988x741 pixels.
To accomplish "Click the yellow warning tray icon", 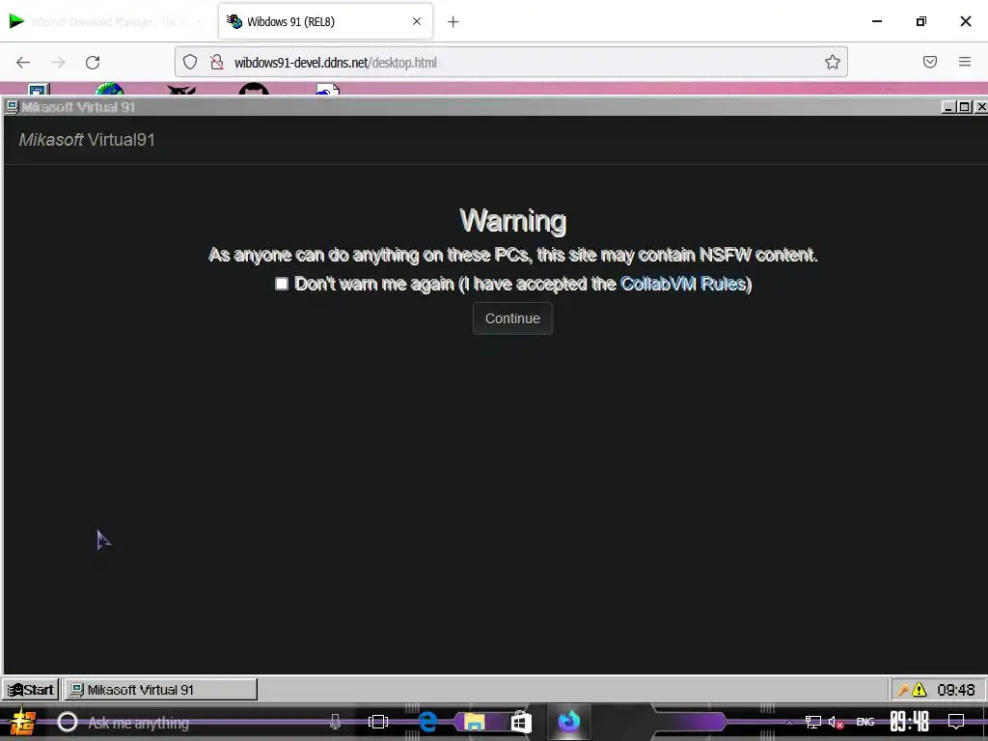I will (x=919, y=690).
